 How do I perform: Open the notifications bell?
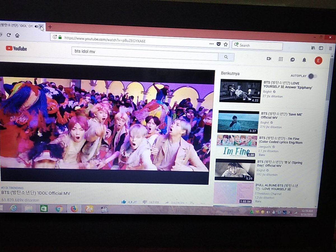tap(304, 60)
